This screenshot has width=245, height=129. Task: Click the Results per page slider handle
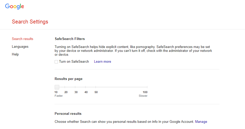click(x=57, y=87)
